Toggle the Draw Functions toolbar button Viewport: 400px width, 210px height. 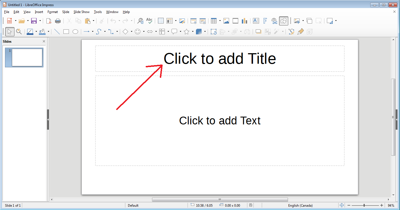(284, 21)
